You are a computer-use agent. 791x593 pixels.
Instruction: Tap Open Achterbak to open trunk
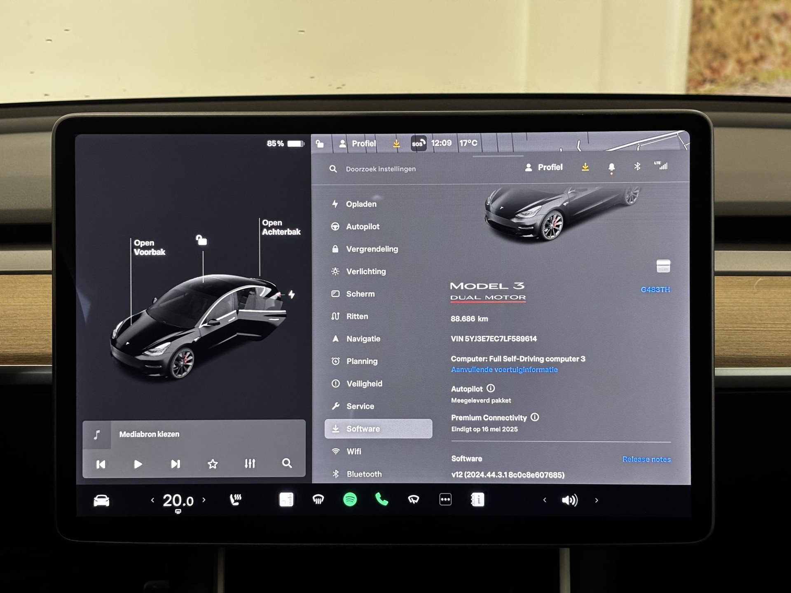(x=281, y=227)
